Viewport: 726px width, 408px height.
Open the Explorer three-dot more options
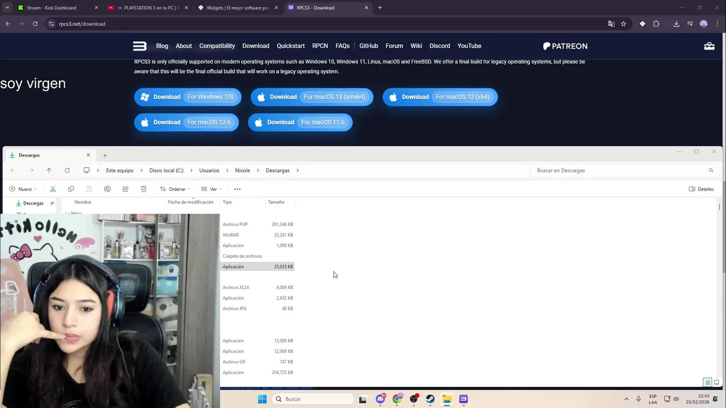(x=238, y=189)
